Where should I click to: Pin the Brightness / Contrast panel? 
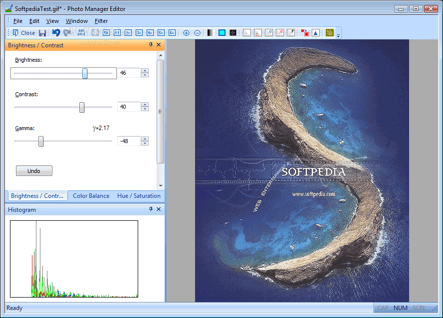(x=151, y=44)
